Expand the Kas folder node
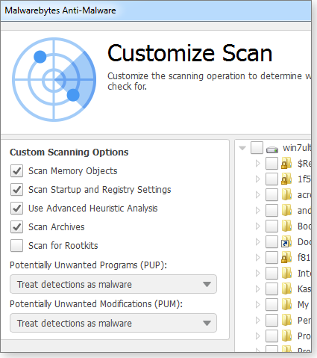Viewport: 317px width, 358px height. 258,289
